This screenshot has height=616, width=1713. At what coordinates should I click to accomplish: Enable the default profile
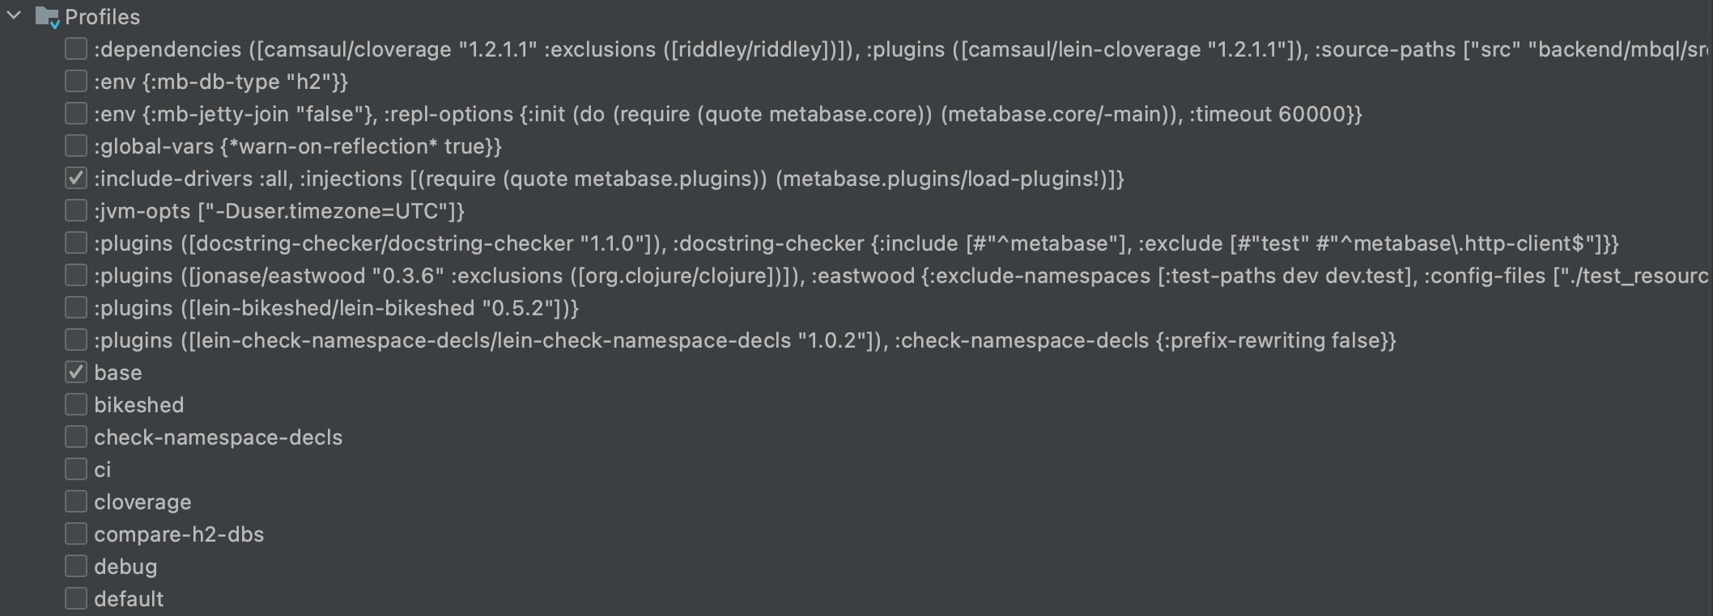coord(75,598)
